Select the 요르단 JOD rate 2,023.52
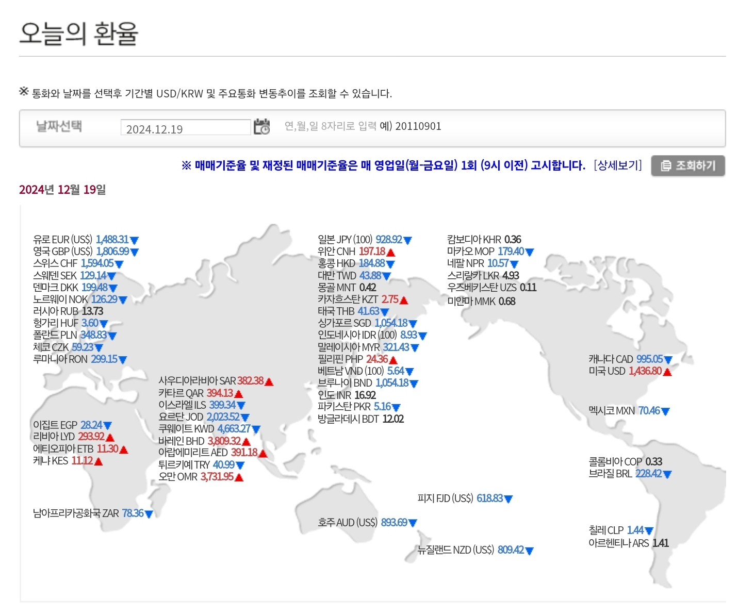This screenshot has width=754, height=616. (x=223, y=417)
